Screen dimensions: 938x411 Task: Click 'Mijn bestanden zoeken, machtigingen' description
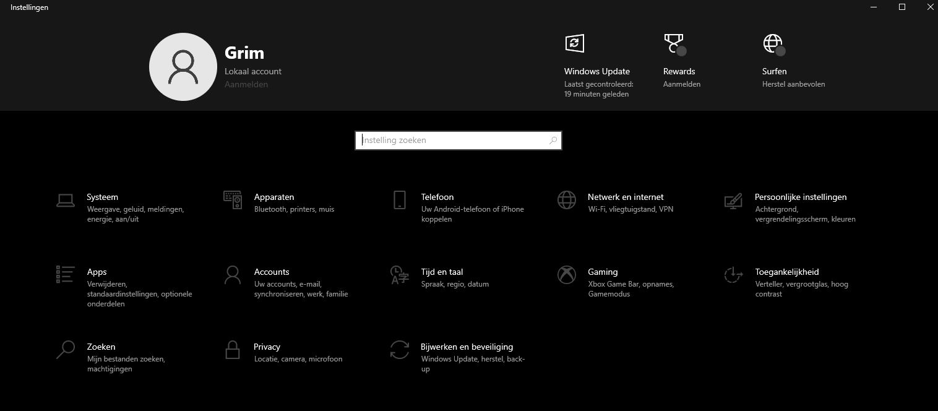click(x=126, y=364)
